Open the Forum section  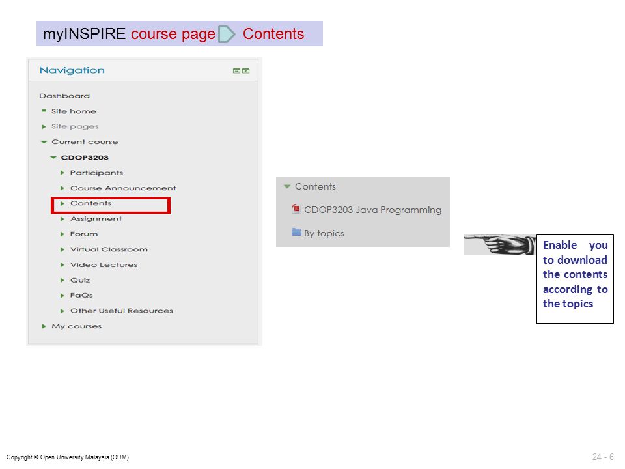[x=84, y=234]
